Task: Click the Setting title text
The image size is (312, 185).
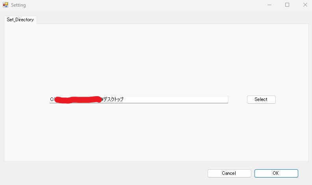Action: point(18,5)
